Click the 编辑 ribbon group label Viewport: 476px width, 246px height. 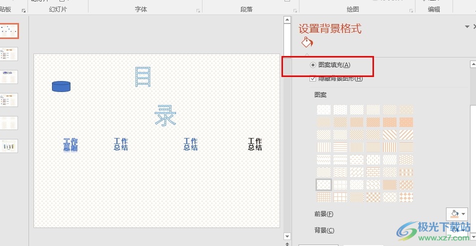[x=434, y=9]
